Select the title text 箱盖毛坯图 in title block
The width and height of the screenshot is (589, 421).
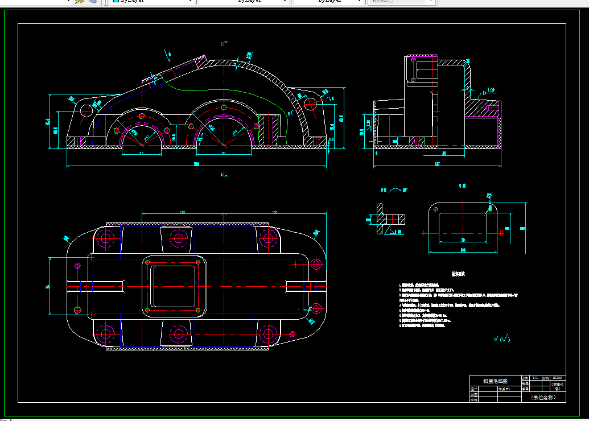[x=495, y=381]
